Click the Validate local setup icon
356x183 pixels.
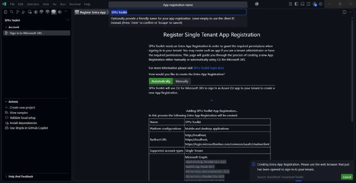(7, 117)
